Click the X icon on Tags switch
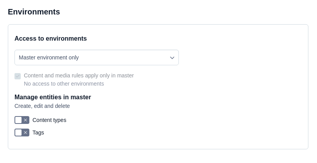Screen dimensions: 317x163 [x=25, y=133]
